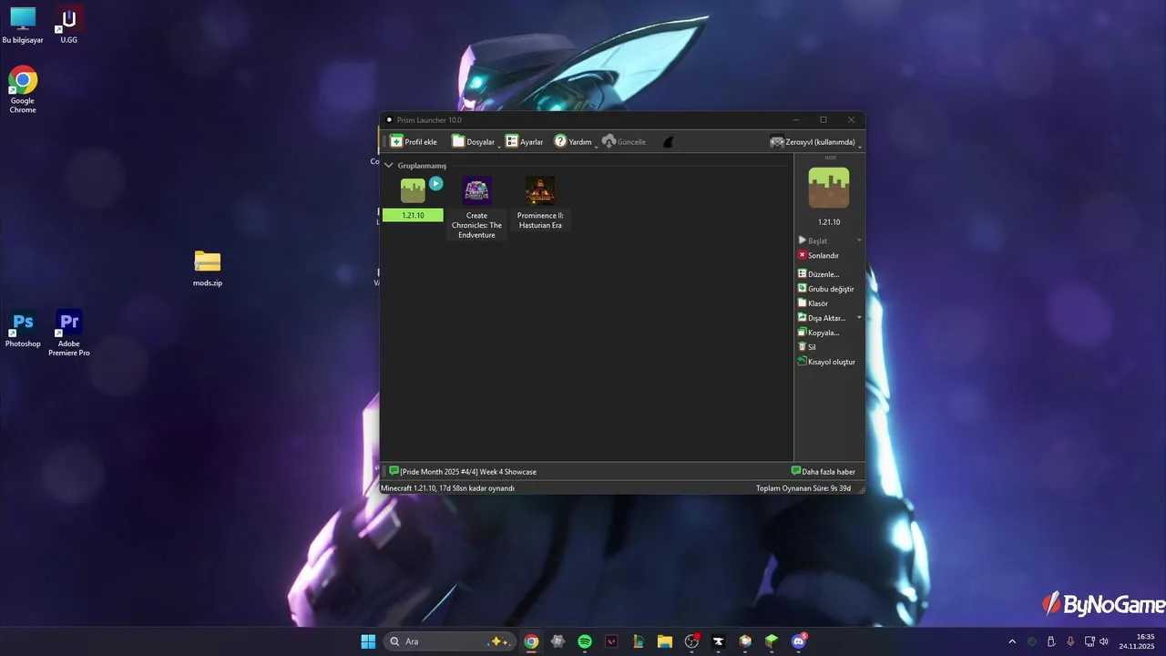Open the Zeroxyvl account dropdown

coord(813,142)
